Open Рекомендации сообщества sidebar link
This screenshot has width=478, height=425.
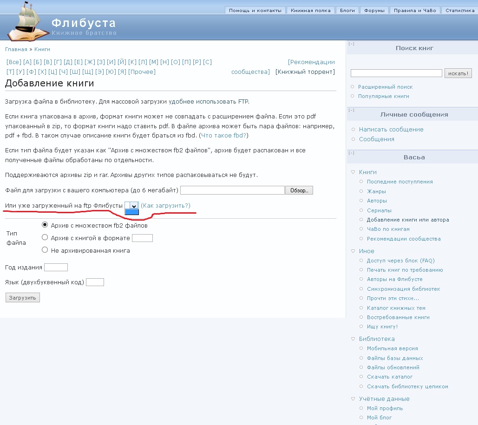[404, 239]
